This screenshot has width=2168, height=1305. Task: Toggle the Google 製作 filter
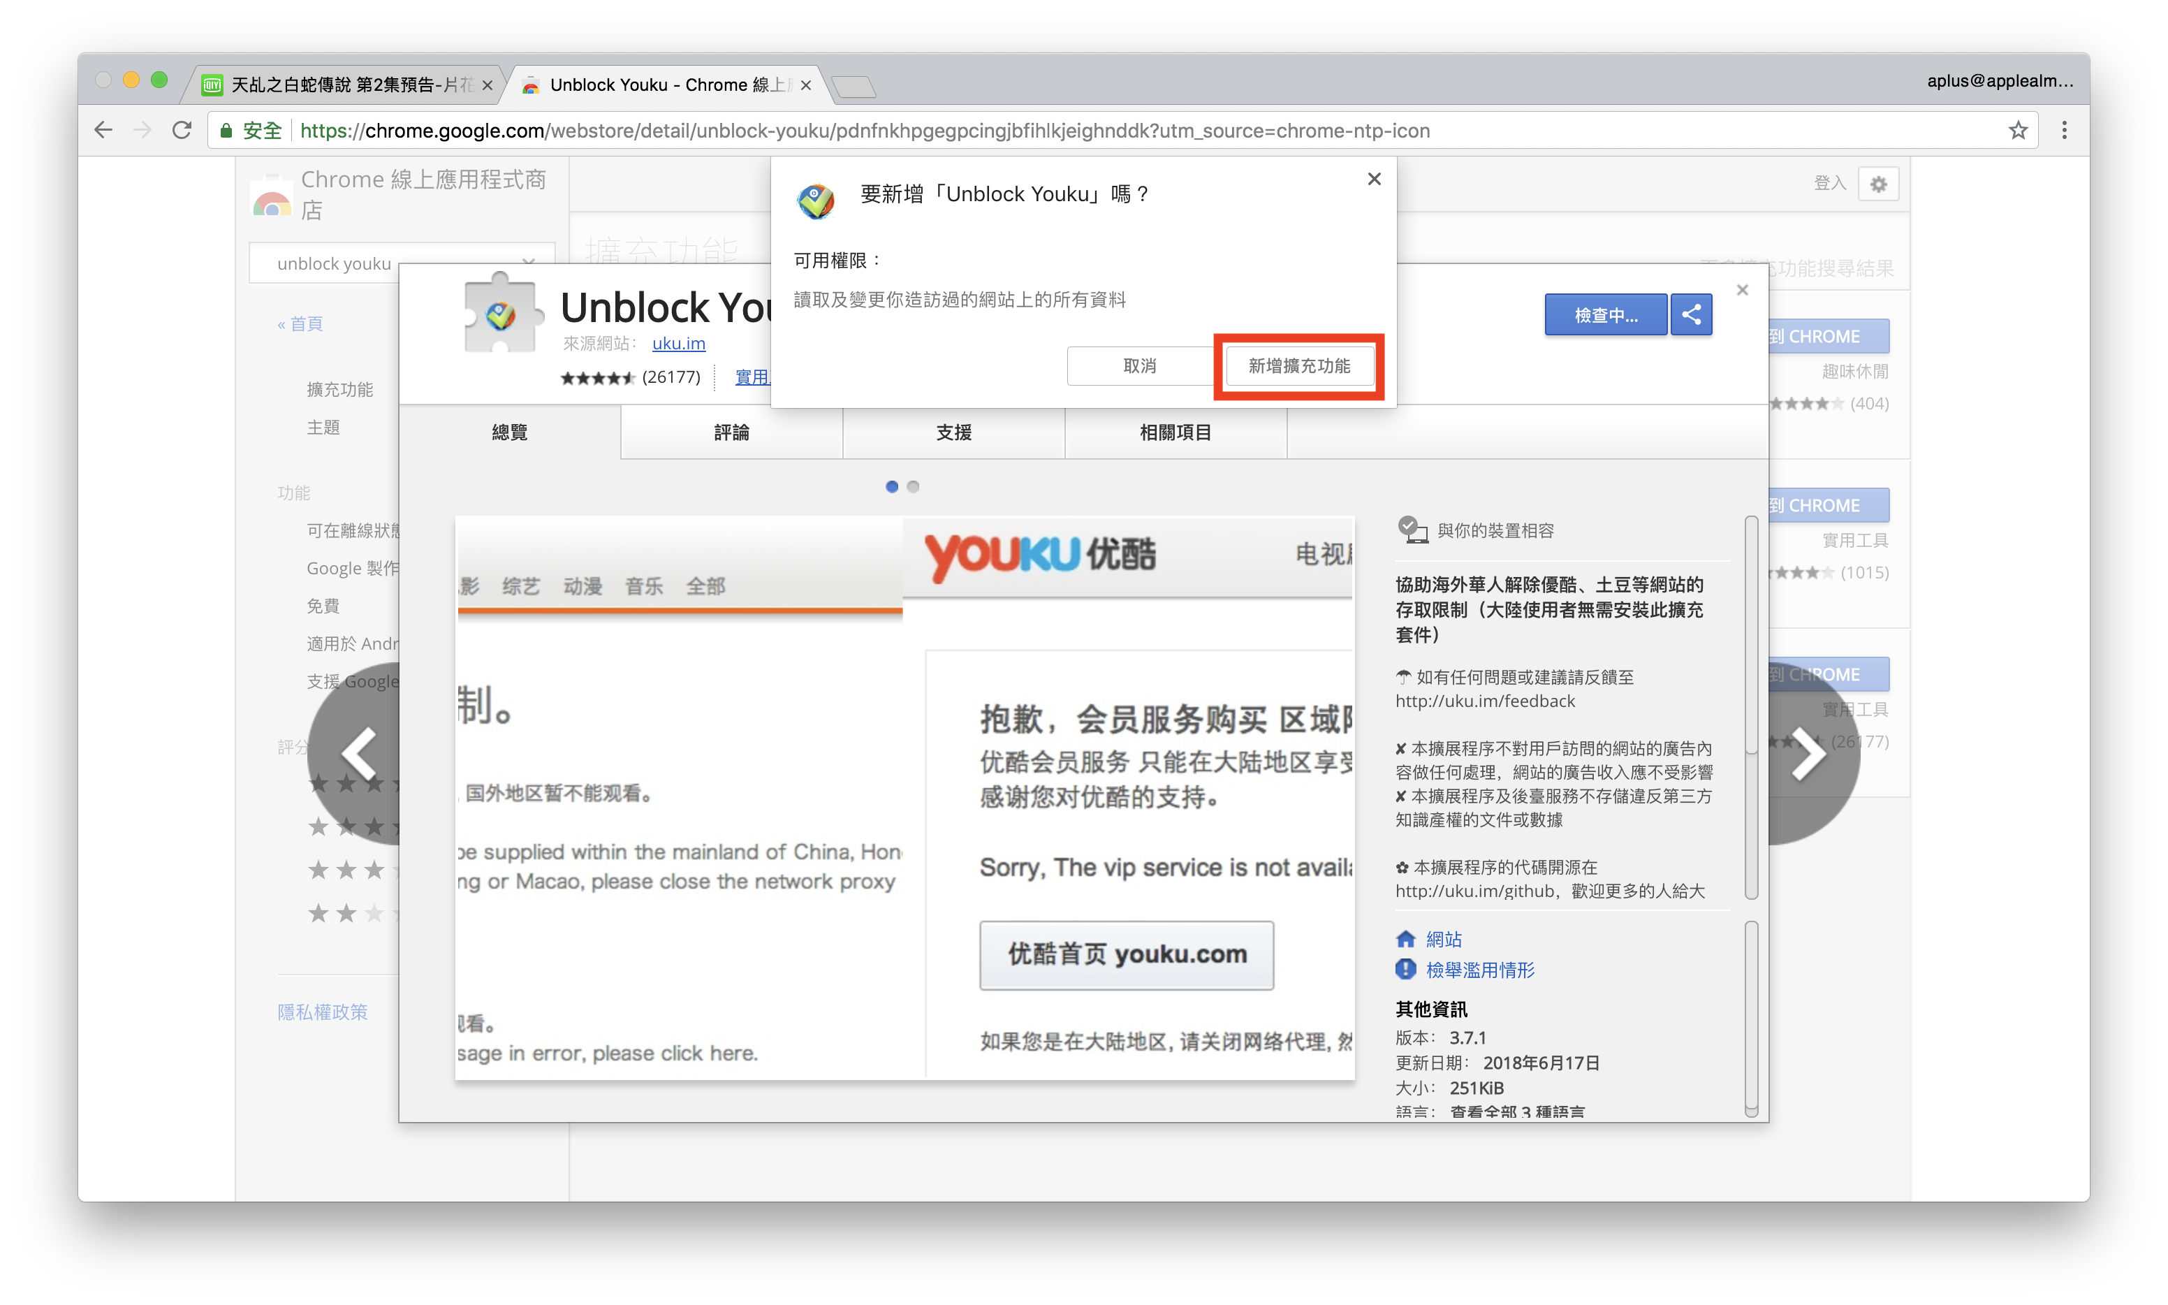point(353,568)
